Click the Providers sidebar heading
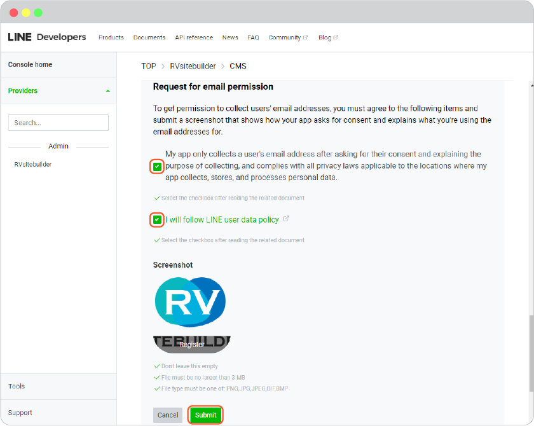The height and width of the screenshot is (426, 534). [23, 91]
